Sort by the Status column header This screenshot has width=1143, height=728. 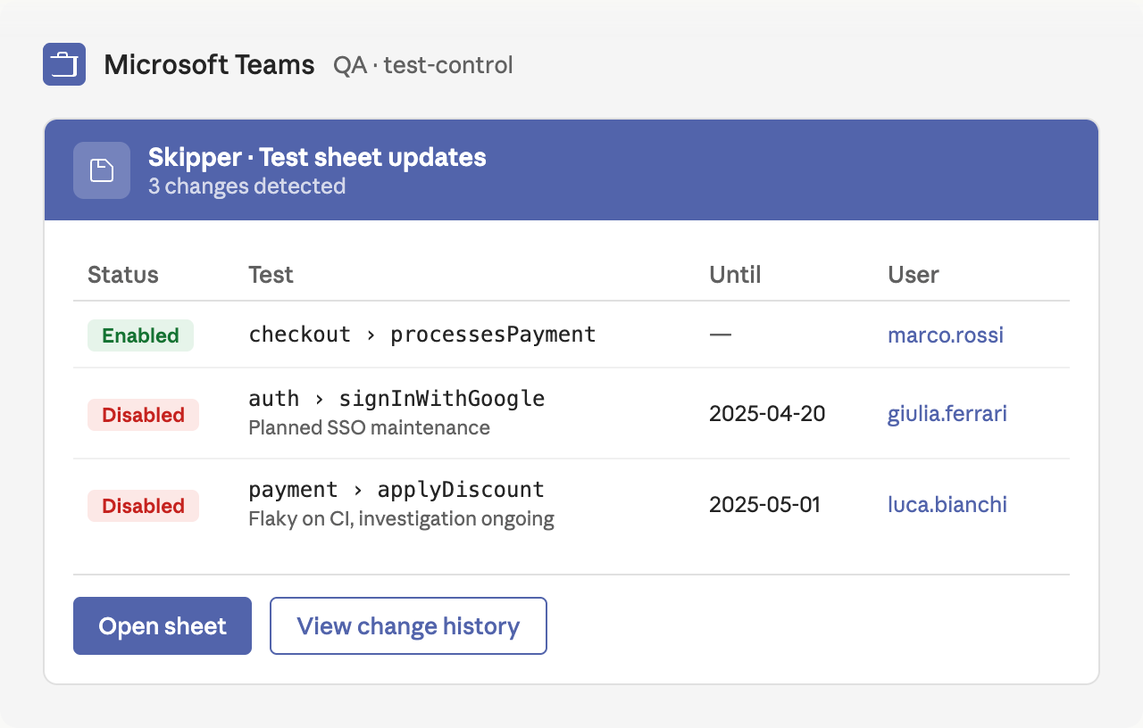pyautogui.click(x=122, y=275)
